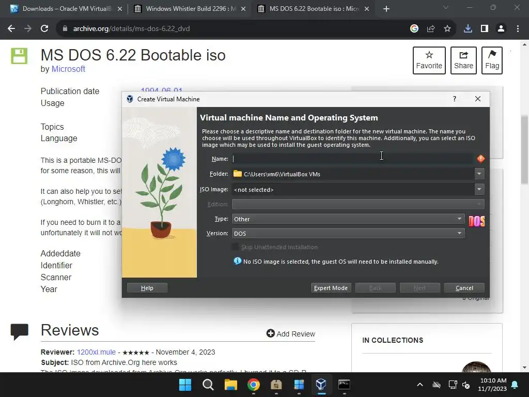Image resolution: width=529 pixels, height=397 pixels.
Task: Click the DOS operating system logo
Action: click(477, 221)
